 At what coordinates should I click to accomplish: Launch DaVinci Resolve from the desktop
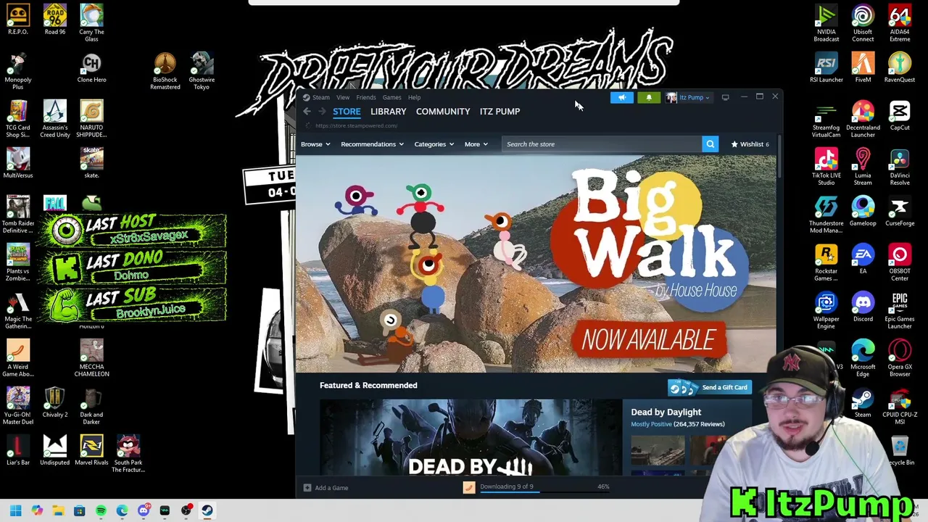tap(900, 167)
